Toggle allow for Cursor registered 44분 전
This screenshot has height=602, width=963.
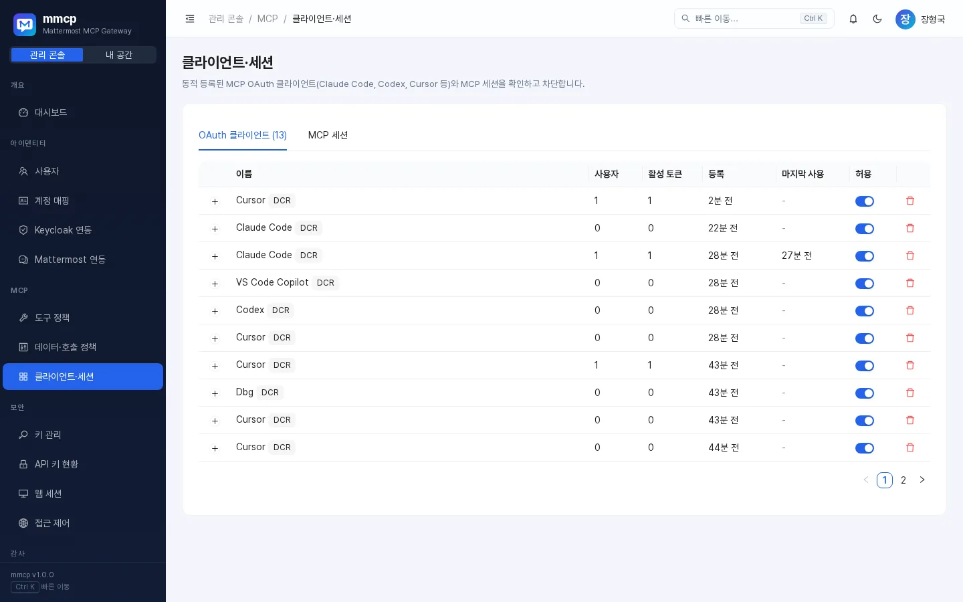865,448
